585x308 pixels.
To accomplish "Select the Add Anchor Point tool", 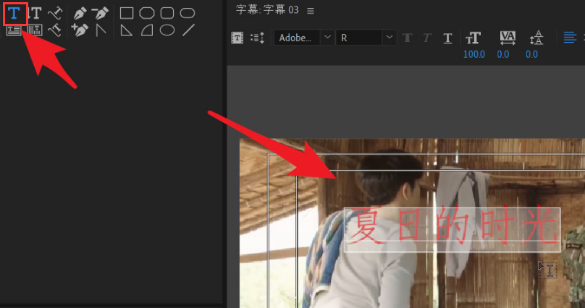I will (80, 30).
